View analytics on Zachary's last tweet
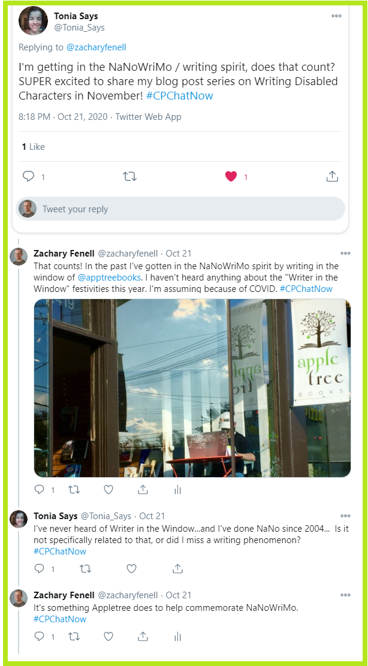 178,636
